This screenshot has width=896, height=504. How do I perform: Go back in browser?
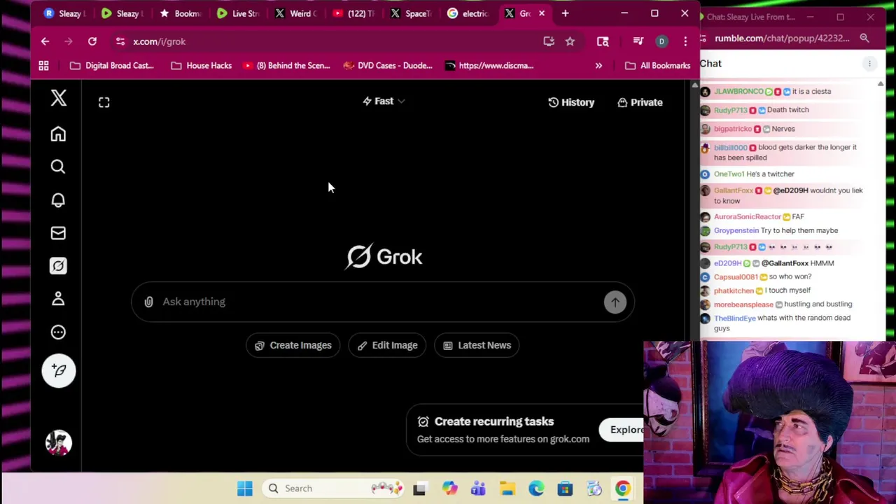[x=45, y=41]
